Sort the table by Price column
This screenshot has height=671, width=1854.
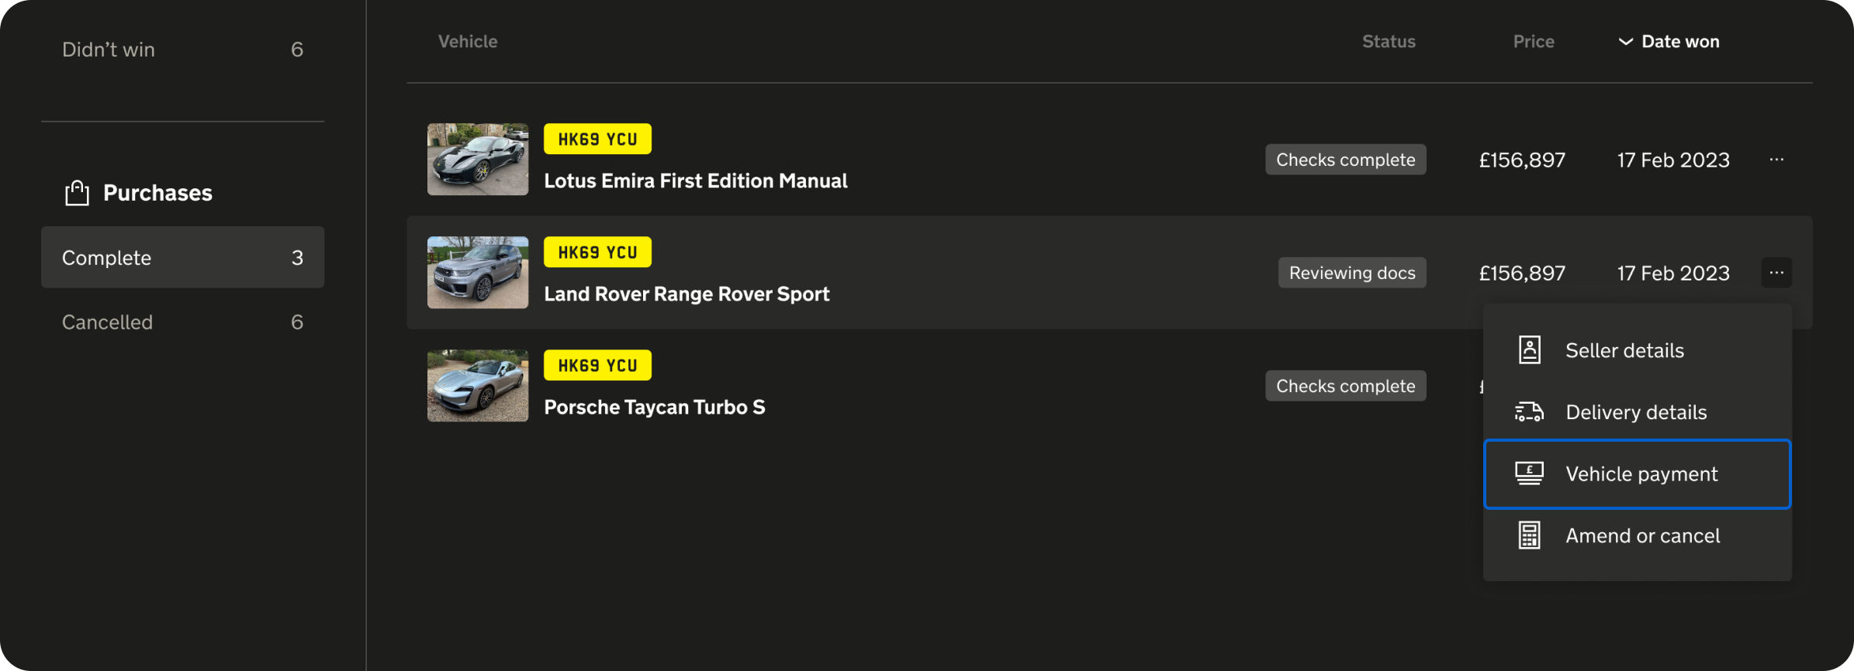(1533, 42)
